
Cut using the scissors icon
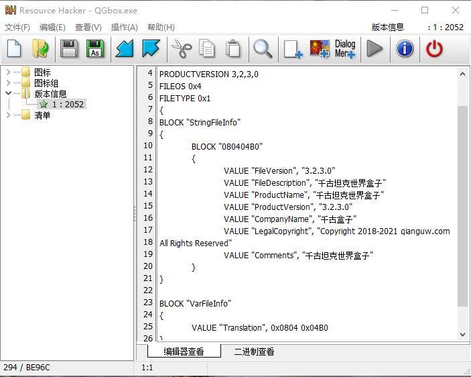click(182, 49)
